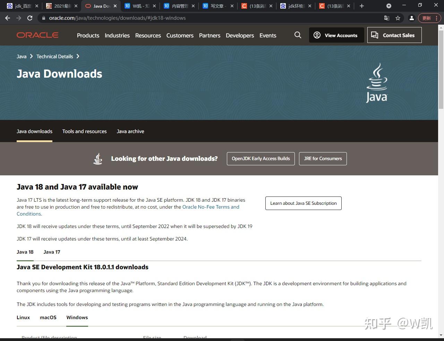444x341 pixels.
Task: Click the back navigation arrow
Action: pos(8,18)
